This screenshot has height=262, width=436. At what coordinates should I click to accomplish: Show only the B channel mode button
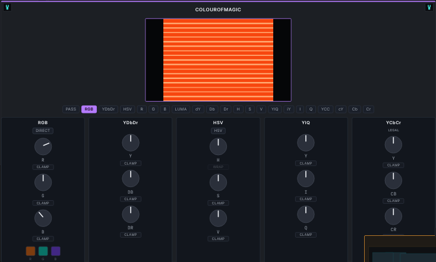pos(165,109)
